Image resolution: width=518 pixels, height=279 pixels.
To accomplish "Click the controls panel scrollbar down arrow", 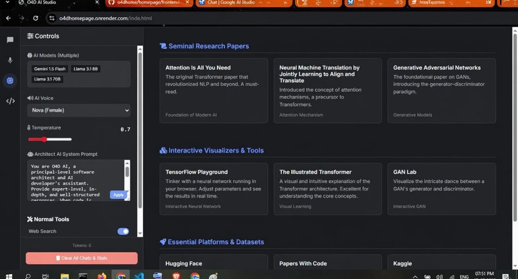I will pyautogui.click(x=140, y=233).
